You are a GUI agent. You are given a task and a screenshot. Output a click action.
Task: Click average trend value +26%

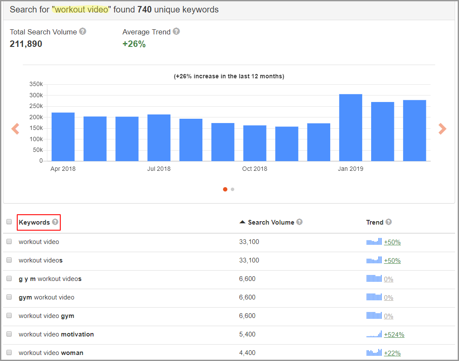tap(134, 44)
